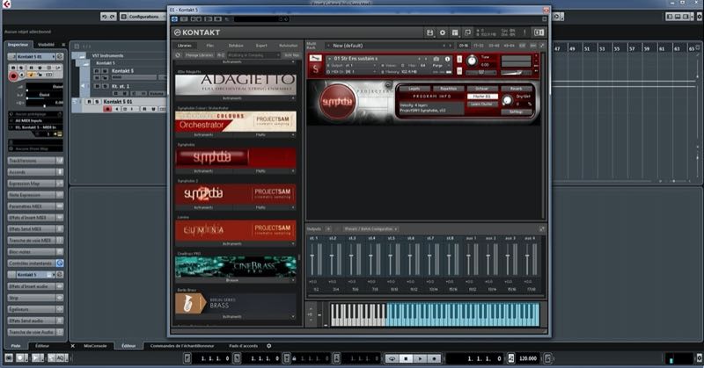The width and height of the screenshot is (704, 368).
Task: Click the Manage Libraries button
Action: tap(200, 55)
